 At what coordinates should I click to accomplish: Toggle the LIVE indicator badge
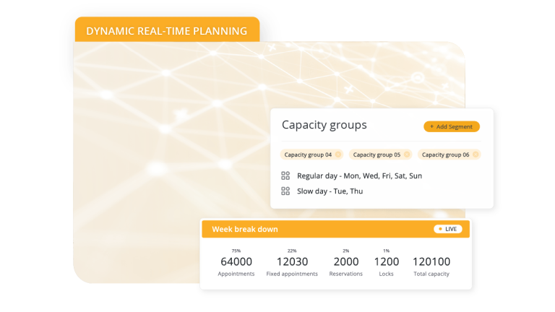coord(447,229)
